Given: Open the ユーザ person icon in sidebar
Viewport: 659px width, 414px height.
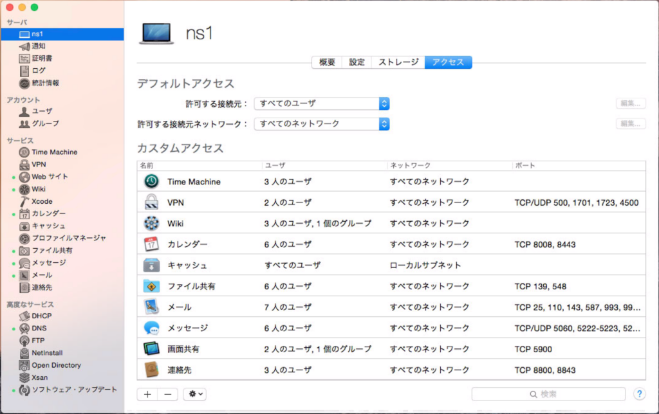Looking at the screenshot, I should (24, 111).
